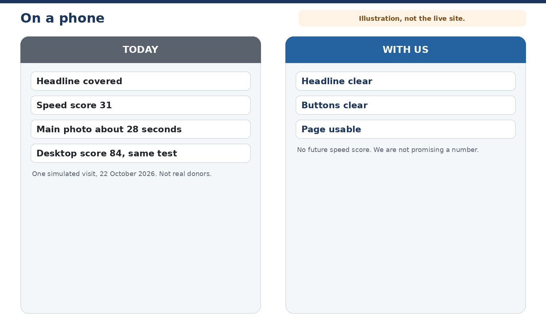Click the 'Headline clear' card
The height and width of the screenshot is (328, 546).
(405, 81)
